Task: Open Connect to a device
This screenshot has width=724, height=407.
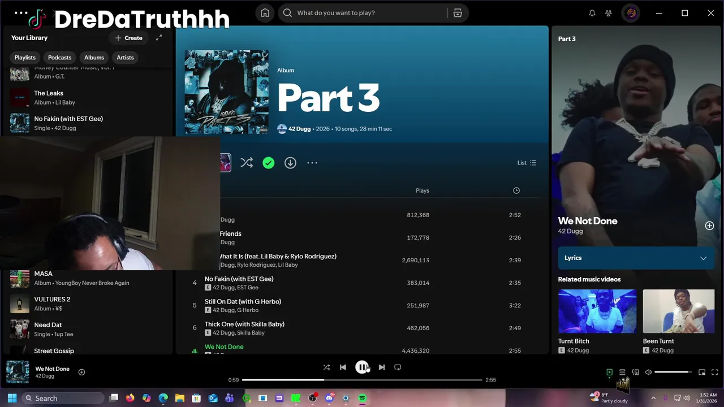Action: (636, 372)
